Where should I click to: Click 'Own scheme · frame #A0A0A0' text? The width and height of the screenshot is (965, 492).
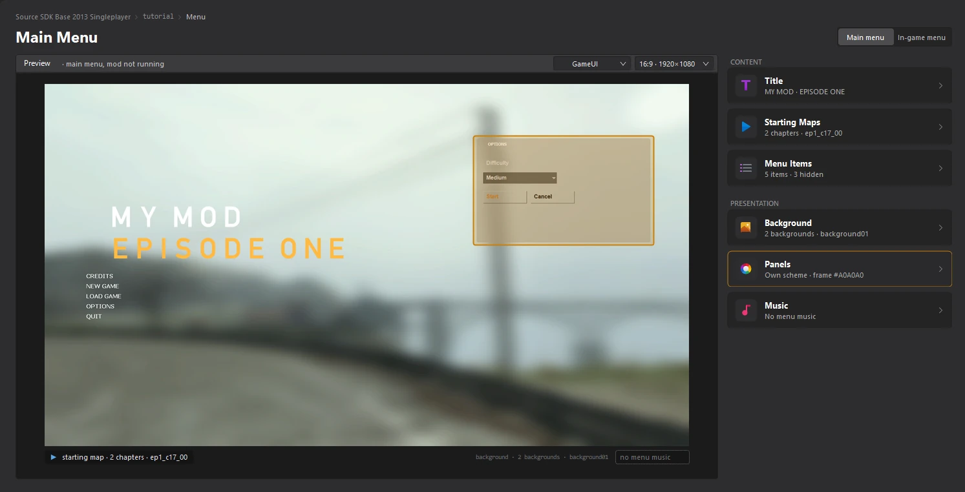814,276
